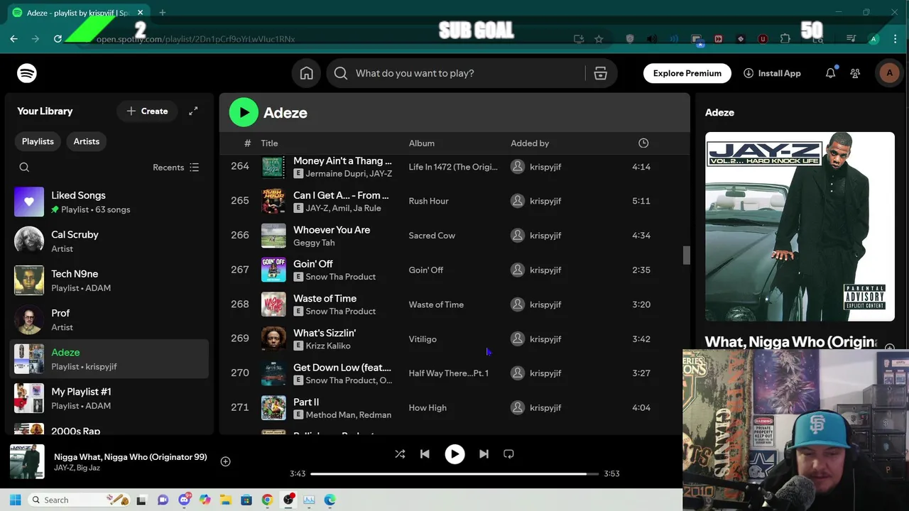
Task: Toggle shuffle in the player
Action: 400,454
